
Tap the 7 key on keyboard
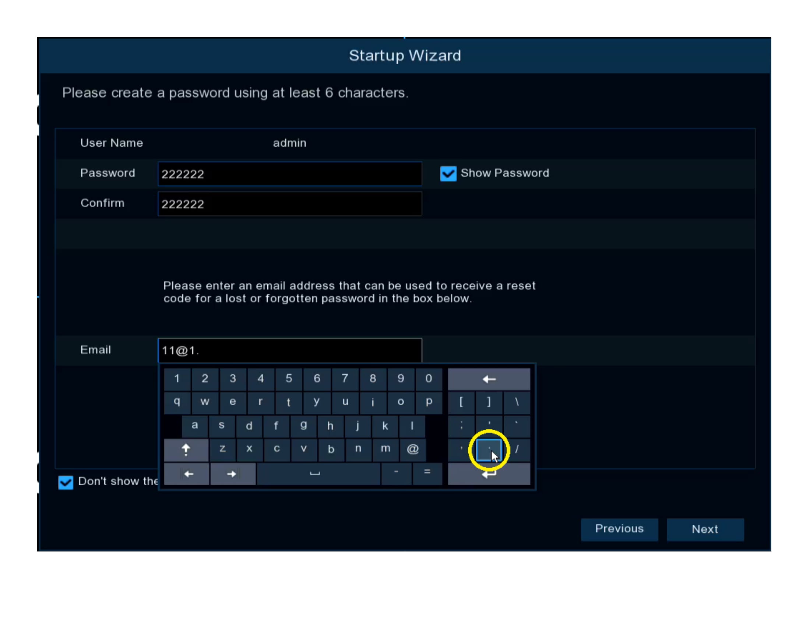(x=345, y=379)
